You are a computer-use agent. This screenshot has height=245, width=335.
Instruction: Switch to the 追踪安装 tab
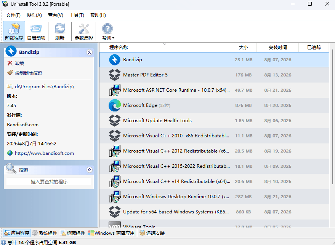152,233
